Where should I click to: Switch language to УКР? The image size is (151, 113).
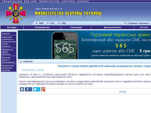(x=41, y=23)
